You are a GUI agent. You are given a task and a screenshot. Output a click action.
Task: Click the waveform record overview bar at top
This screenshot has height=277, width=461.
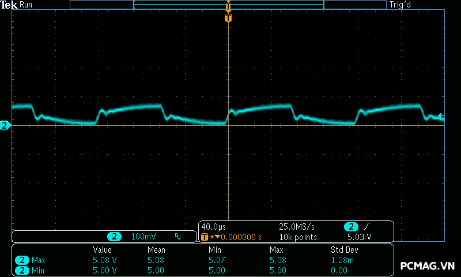[x=228, y=5]
